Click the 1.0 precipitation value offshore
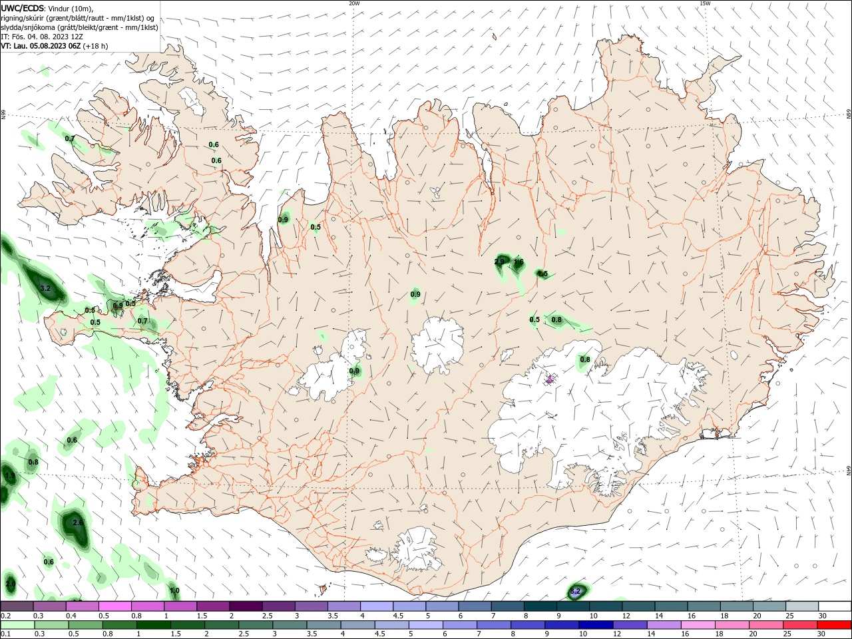Viewport: 852px width, 639px height. [x=174, y=591]
